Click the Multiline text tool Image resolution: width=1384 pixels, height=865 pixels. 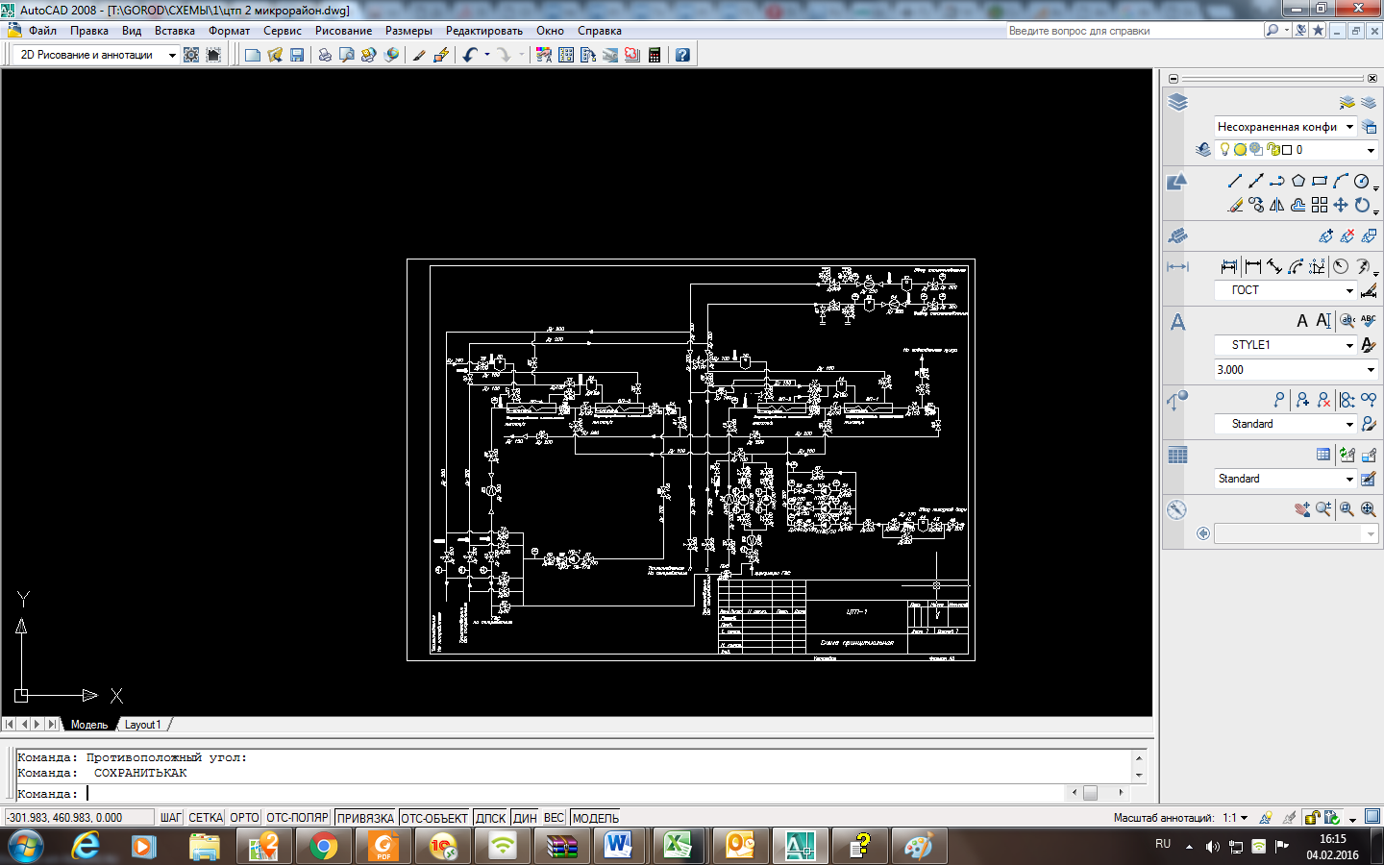click(1302, 321)
